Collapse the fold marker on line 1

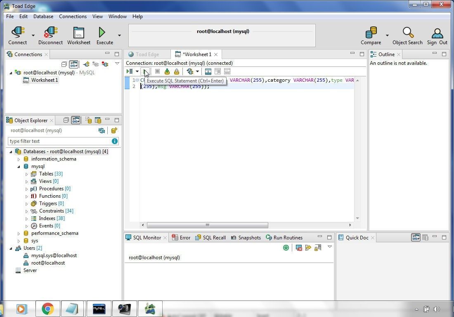137,80
